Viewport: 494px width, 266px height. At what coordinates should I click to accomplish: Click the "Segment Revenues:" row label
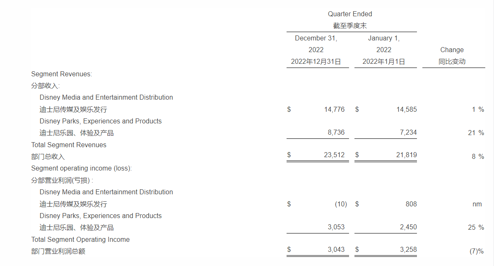pyautogui.click(x=62, y=74)
